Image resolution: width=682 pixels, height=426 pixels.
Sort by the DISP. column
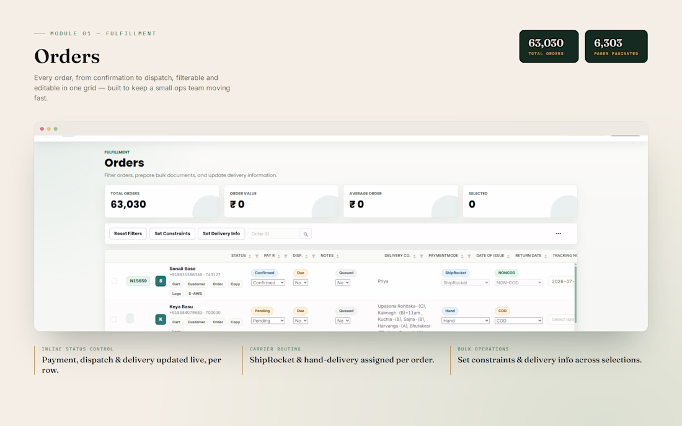[x=306, y=256]
